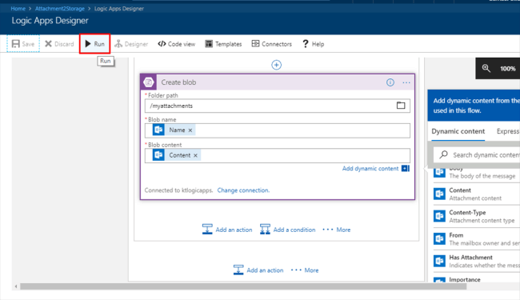Select the Content-Type dynamic item
Image resolution: width=520 pixels, height=300 pixels.
click(x=477, y=217)
